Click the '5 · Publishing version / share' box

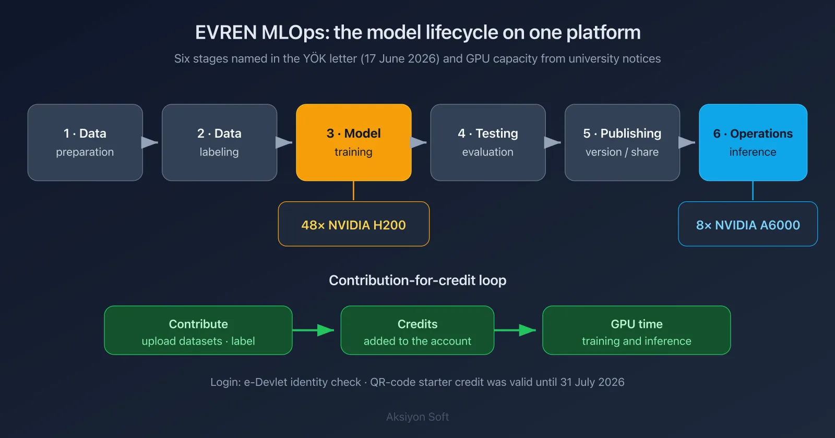(x=622, y=142)
